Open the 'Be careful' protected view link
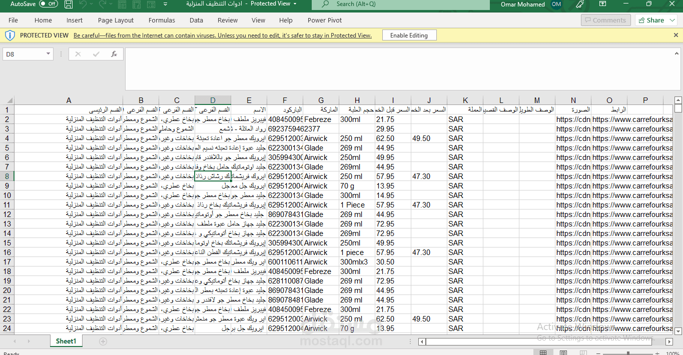Viewport: 683px width, 355px height. click(223, 35)
